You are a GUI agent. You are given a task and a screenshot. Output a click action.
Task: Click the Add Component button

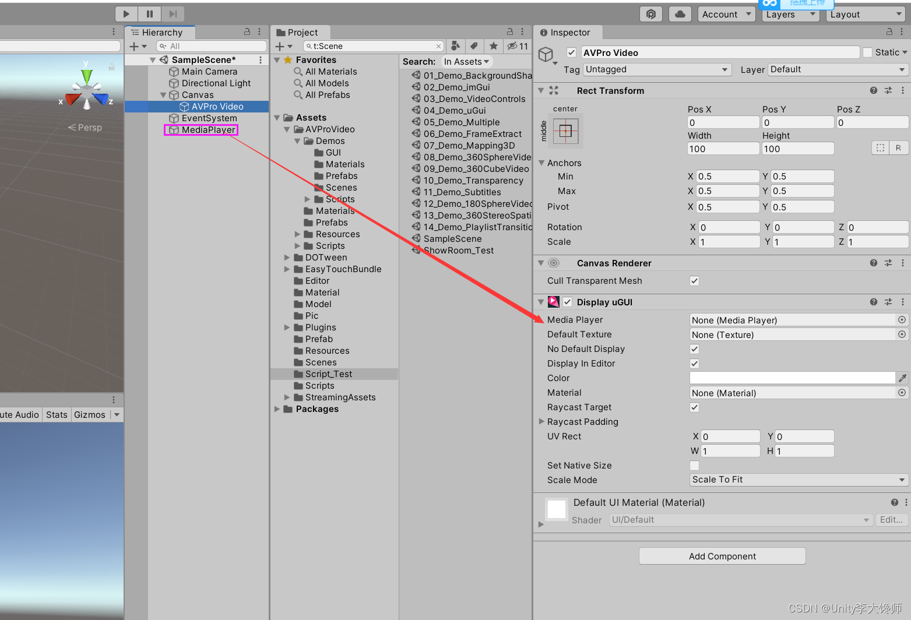click(722, 556)
